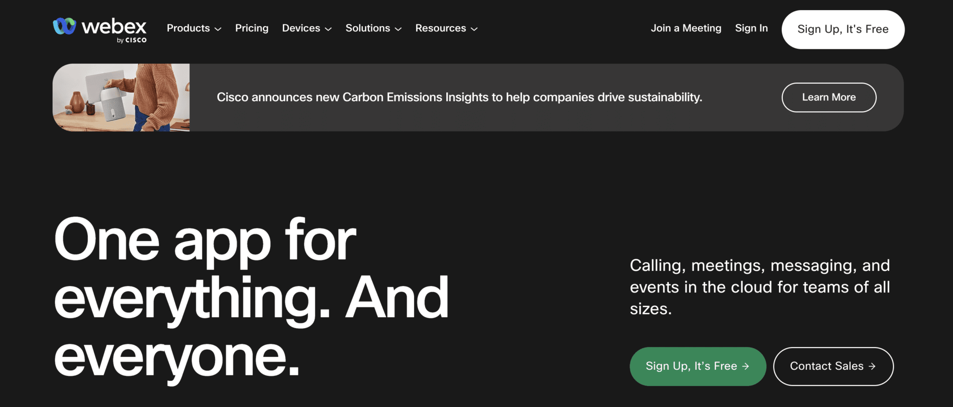Click the 'by Cisco' wordmark under Webex
This screenshot has width=953, height=407.
click(x=132, y=40)
